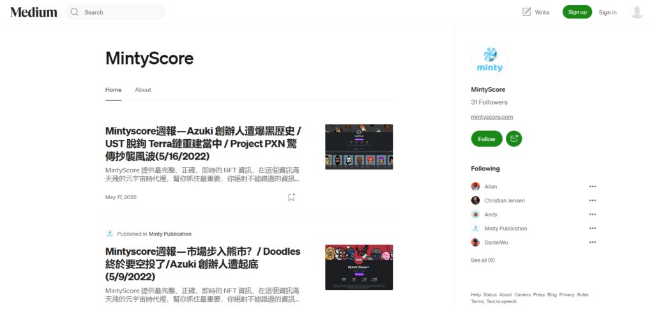The width and height of the screenshot is (654, 309).
Task: Toggle Follow for MintyScore
Action: pyautogui.click(x=487, y=139)
